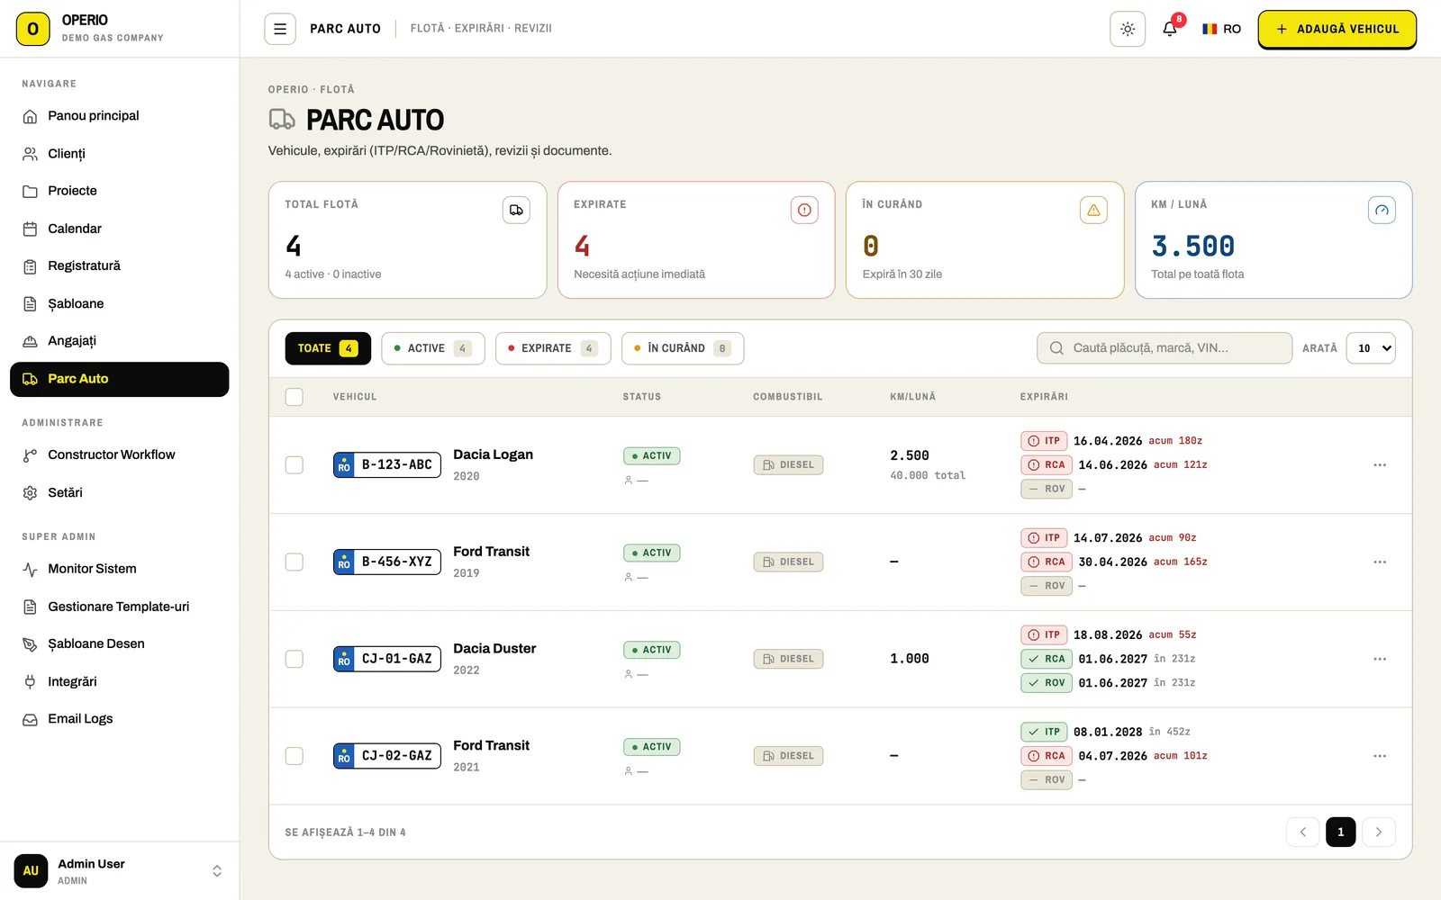Click the gauge icon in KM / Lună card
The width and height of the screenshot is (1441, 900).
coord(1382,210)
